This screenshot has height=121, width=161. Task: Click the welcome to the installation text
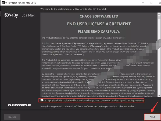click(73, 9)
